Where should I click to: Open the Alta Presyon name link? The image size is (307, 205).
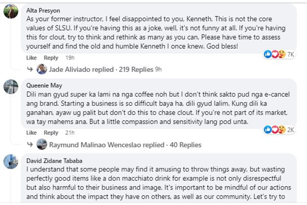pyautogui.click(x=43, y=11)
